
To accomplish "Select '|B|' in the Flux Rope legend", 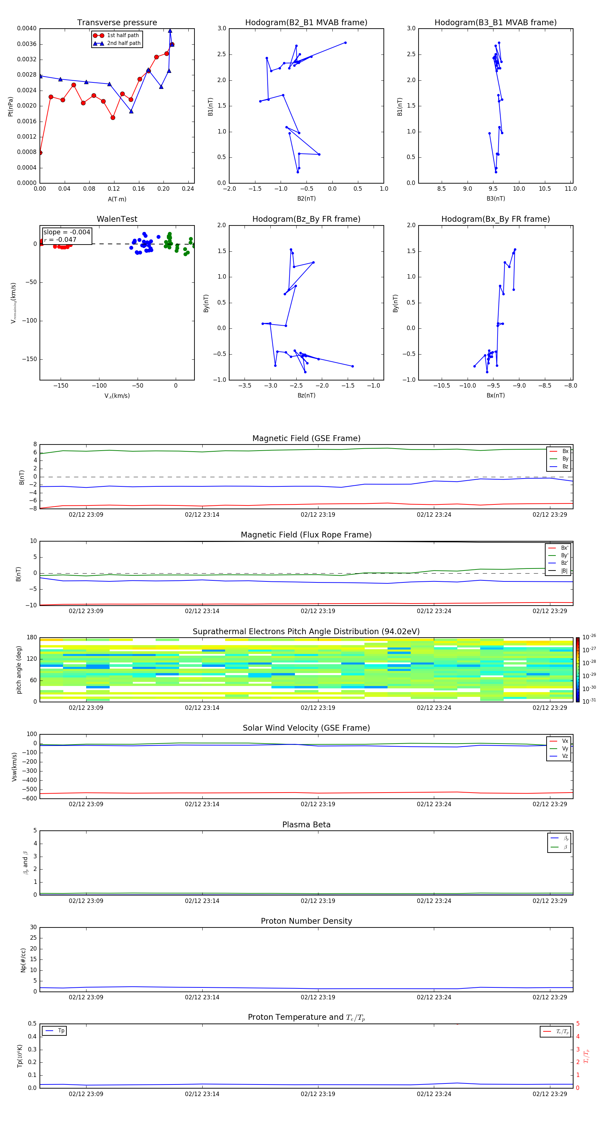I will coord(558,571).
